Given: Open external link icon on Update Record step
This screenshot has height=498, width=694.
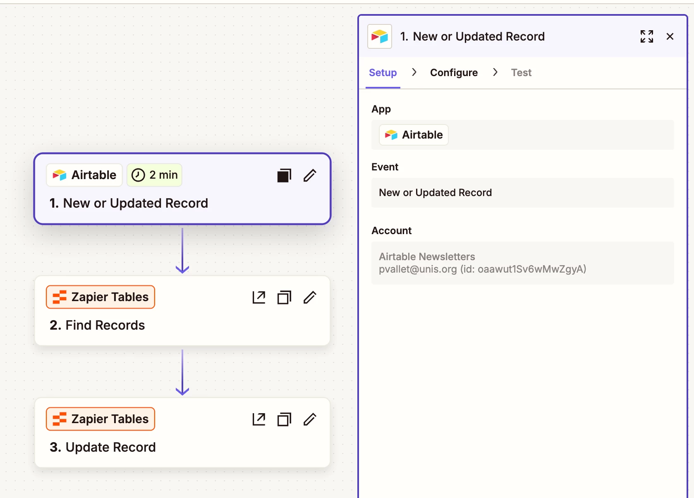Looking at the screenshot, I should click(x=259, y=419).
